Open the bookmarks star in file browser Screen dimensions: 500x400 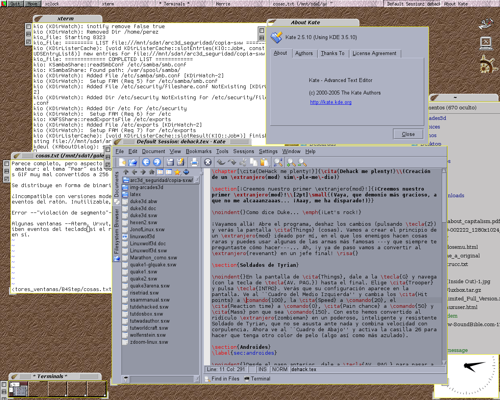tap(177, 172)
